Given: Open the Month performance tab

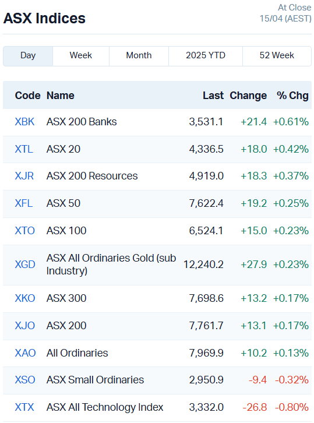Looking at the screenshot, I should click(139, 56).
